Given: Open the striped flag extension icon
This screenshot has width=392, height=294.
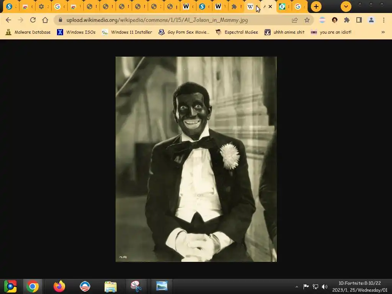Looking at the screenshot, I should coord(322,20).
